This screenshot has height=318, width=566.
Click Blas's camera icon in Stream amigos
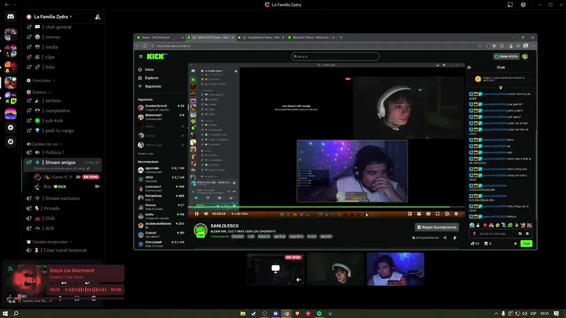(x=97, y=186)
